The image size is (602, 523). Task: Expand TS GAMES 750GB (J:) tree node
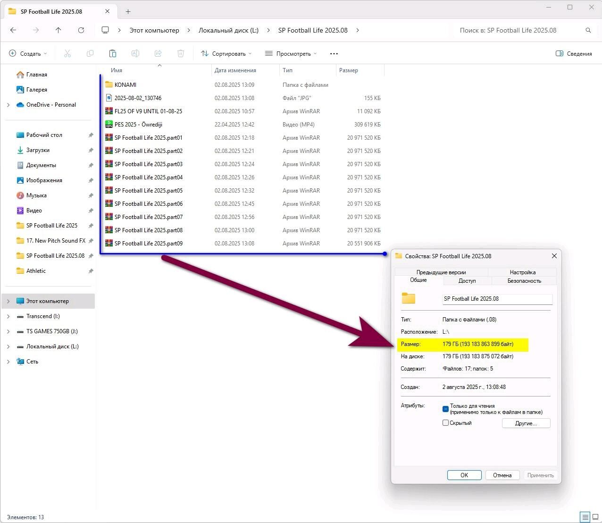pyautogui.click(x=8, y=331)
